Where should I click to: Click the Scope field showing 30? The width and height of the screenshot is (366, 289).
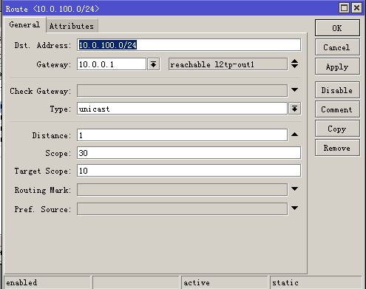(189, 153)
